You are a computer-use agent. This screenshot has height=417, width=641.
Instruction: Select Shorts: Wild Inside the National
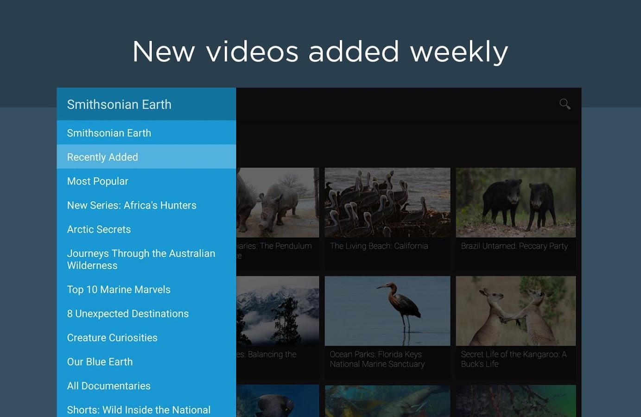(x=139, y=410)
